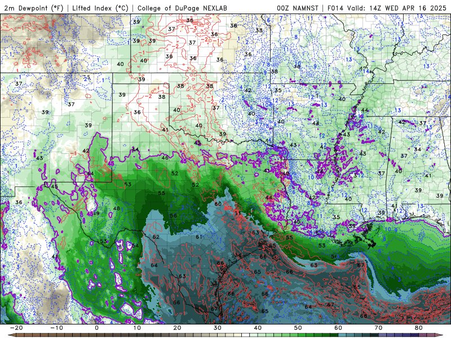451x338 pixels.
Task: Click the dewpoint value 34 in Alabama
Action: click(417, 149)
